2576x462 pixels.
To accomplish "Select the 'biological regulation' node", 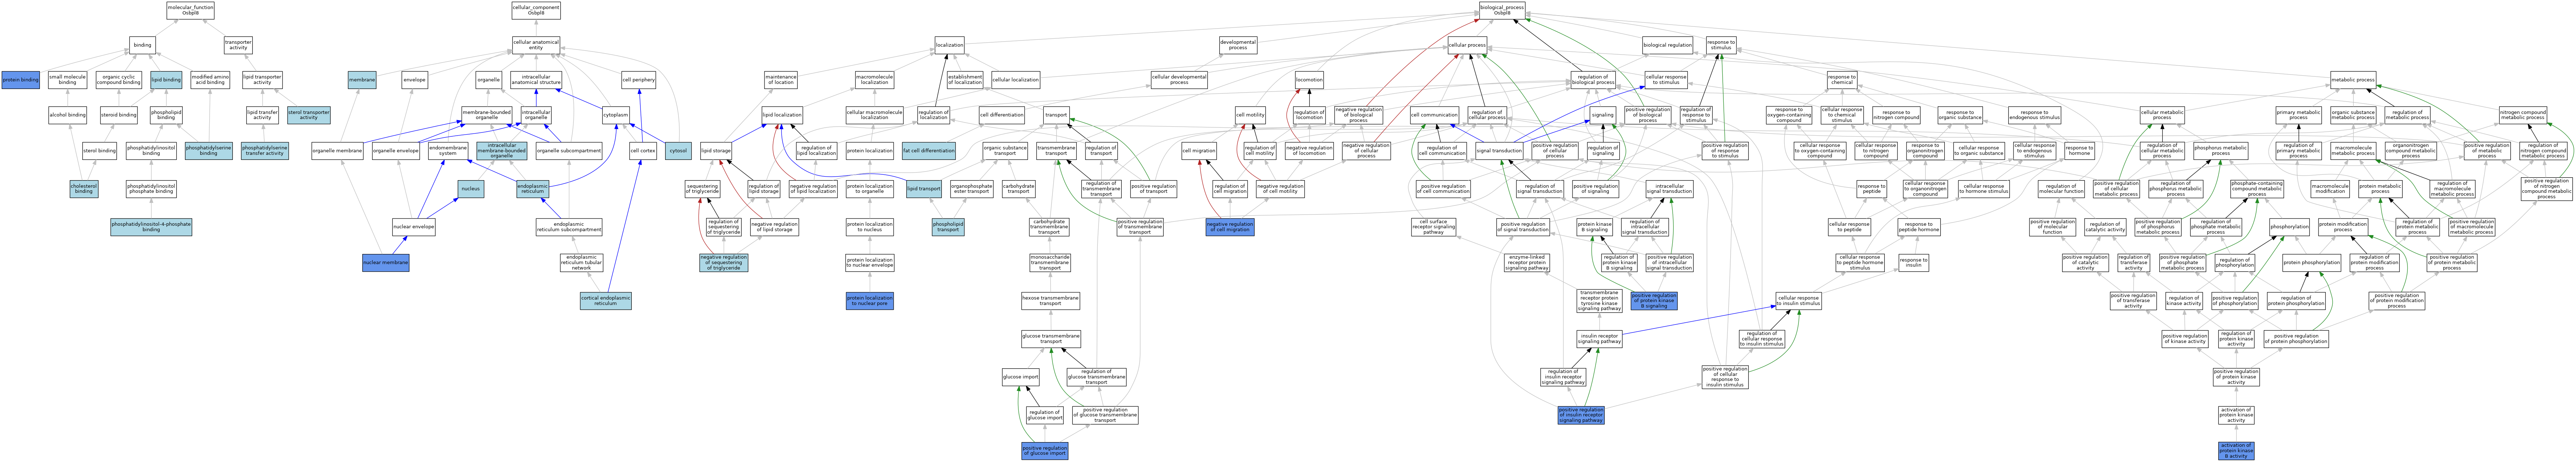I will click(1668, 45).
